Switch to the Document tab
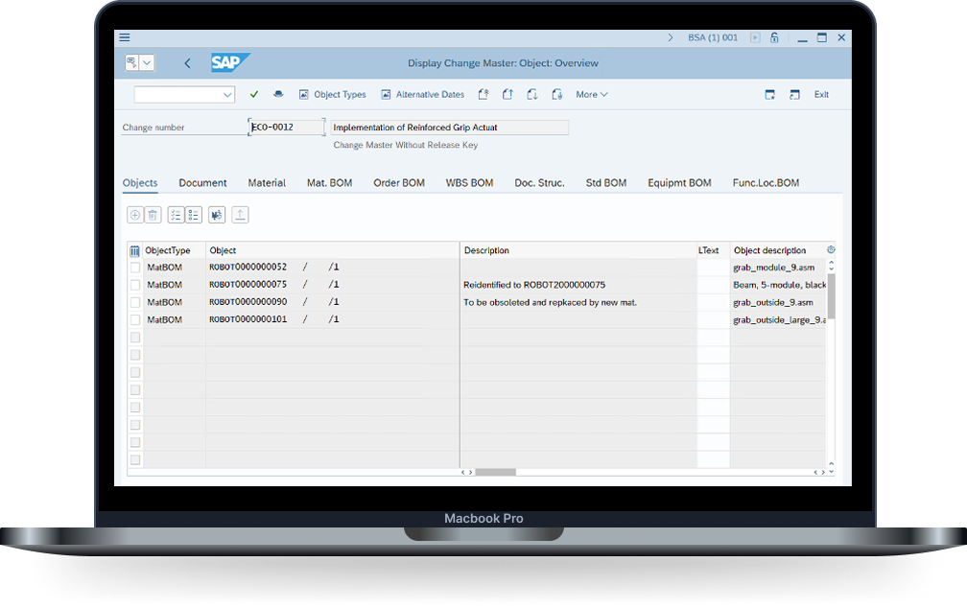This screenshot has height=609, width=967. 203,183
